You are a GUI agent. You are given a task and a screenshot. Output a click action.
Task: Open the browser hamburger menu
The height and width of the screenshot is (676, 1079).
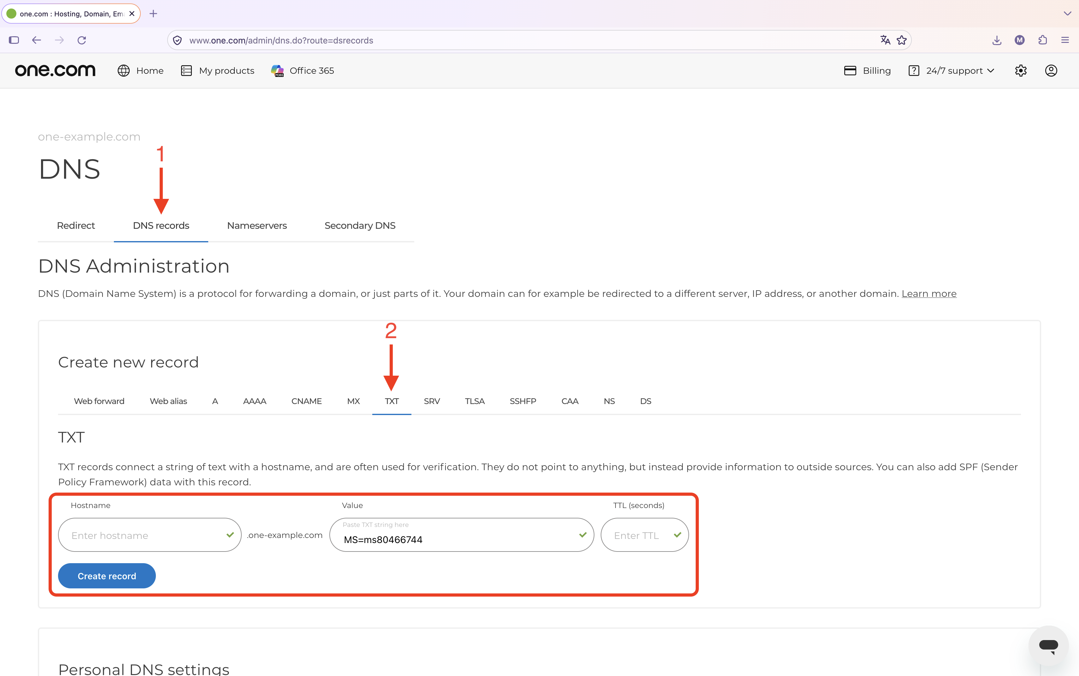coord(1065,40)
